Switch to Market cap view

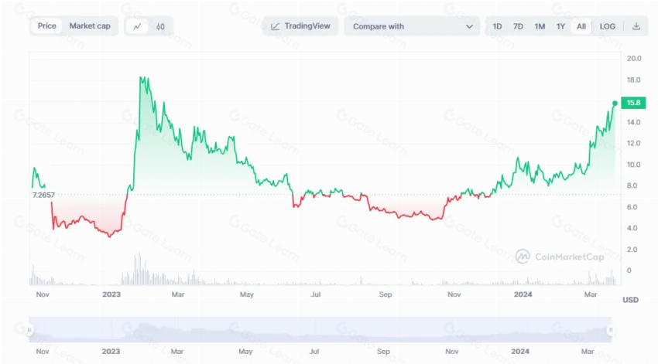90,26
